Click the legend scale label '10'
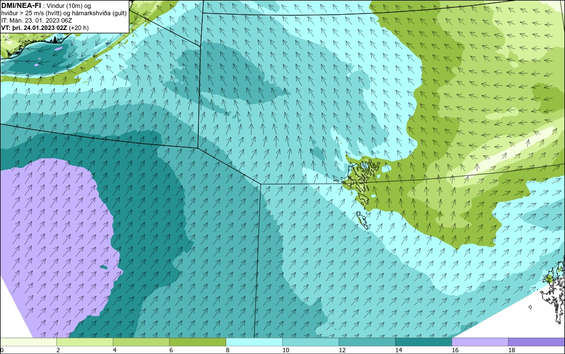 (x=285, y=350)
